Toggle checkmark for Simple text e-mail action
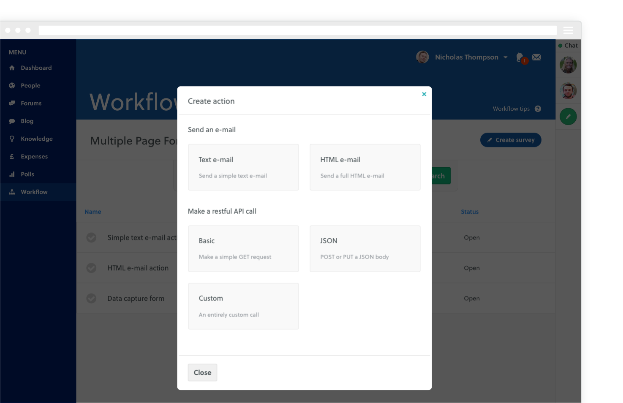The width and height of the screenshot is (623, 403). (x=91, y=237)
